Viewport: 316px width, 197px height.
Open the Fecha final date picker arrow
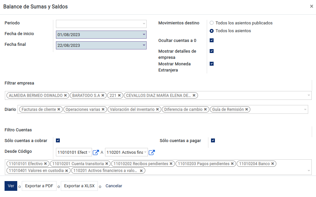pyautogui.click(x=144, y=45)
